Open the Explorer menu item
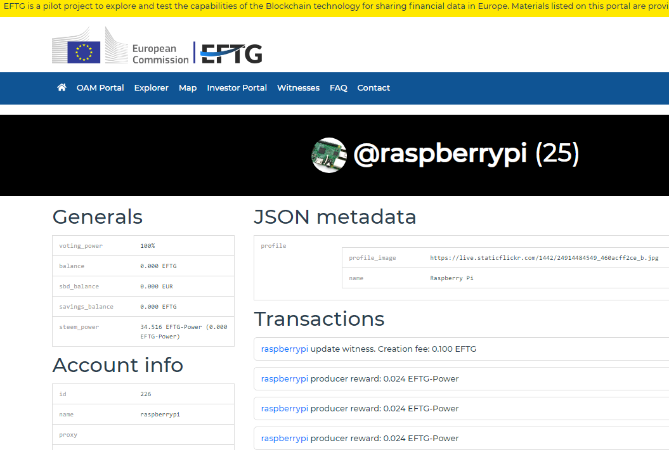This screenshot has width=669, height=450. pyautogui.click(x=152, y=88)
